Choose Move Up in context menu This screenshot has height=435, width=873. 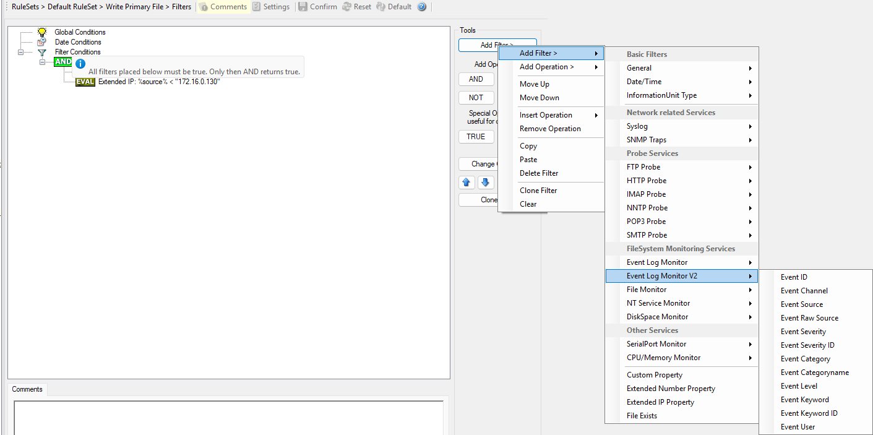551,84
